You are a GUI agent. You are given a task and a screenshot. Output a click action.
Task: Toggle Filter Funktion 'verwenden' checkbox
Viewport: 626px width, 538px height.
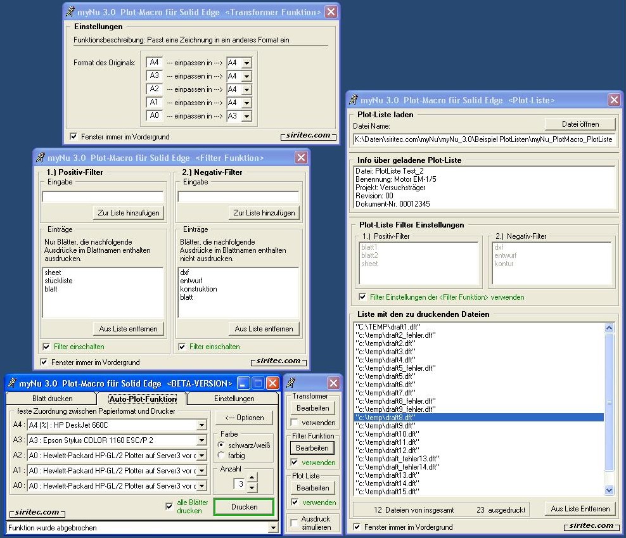point(294,463)
